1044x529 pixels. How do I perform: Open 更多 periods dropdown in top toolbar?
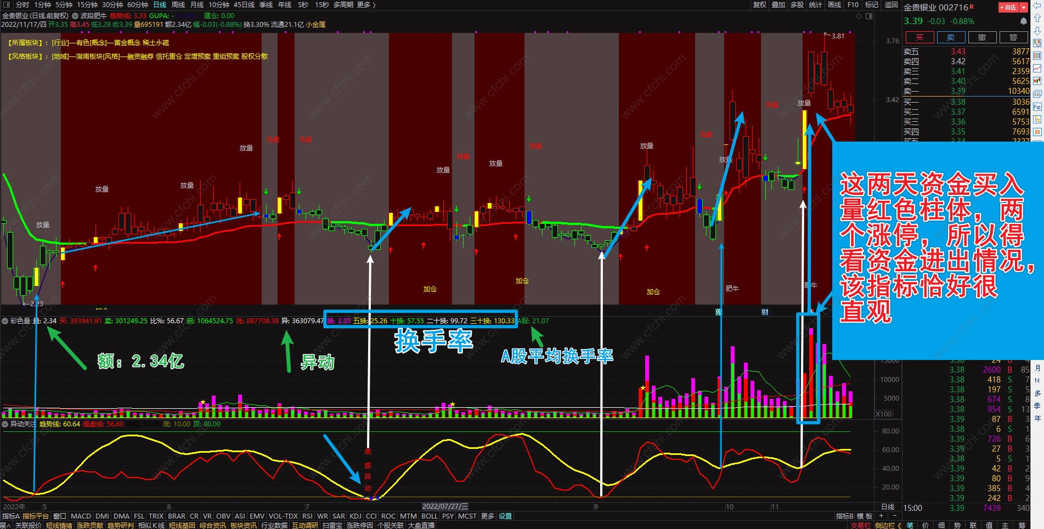pyautogui.click(x=366, y=5)
